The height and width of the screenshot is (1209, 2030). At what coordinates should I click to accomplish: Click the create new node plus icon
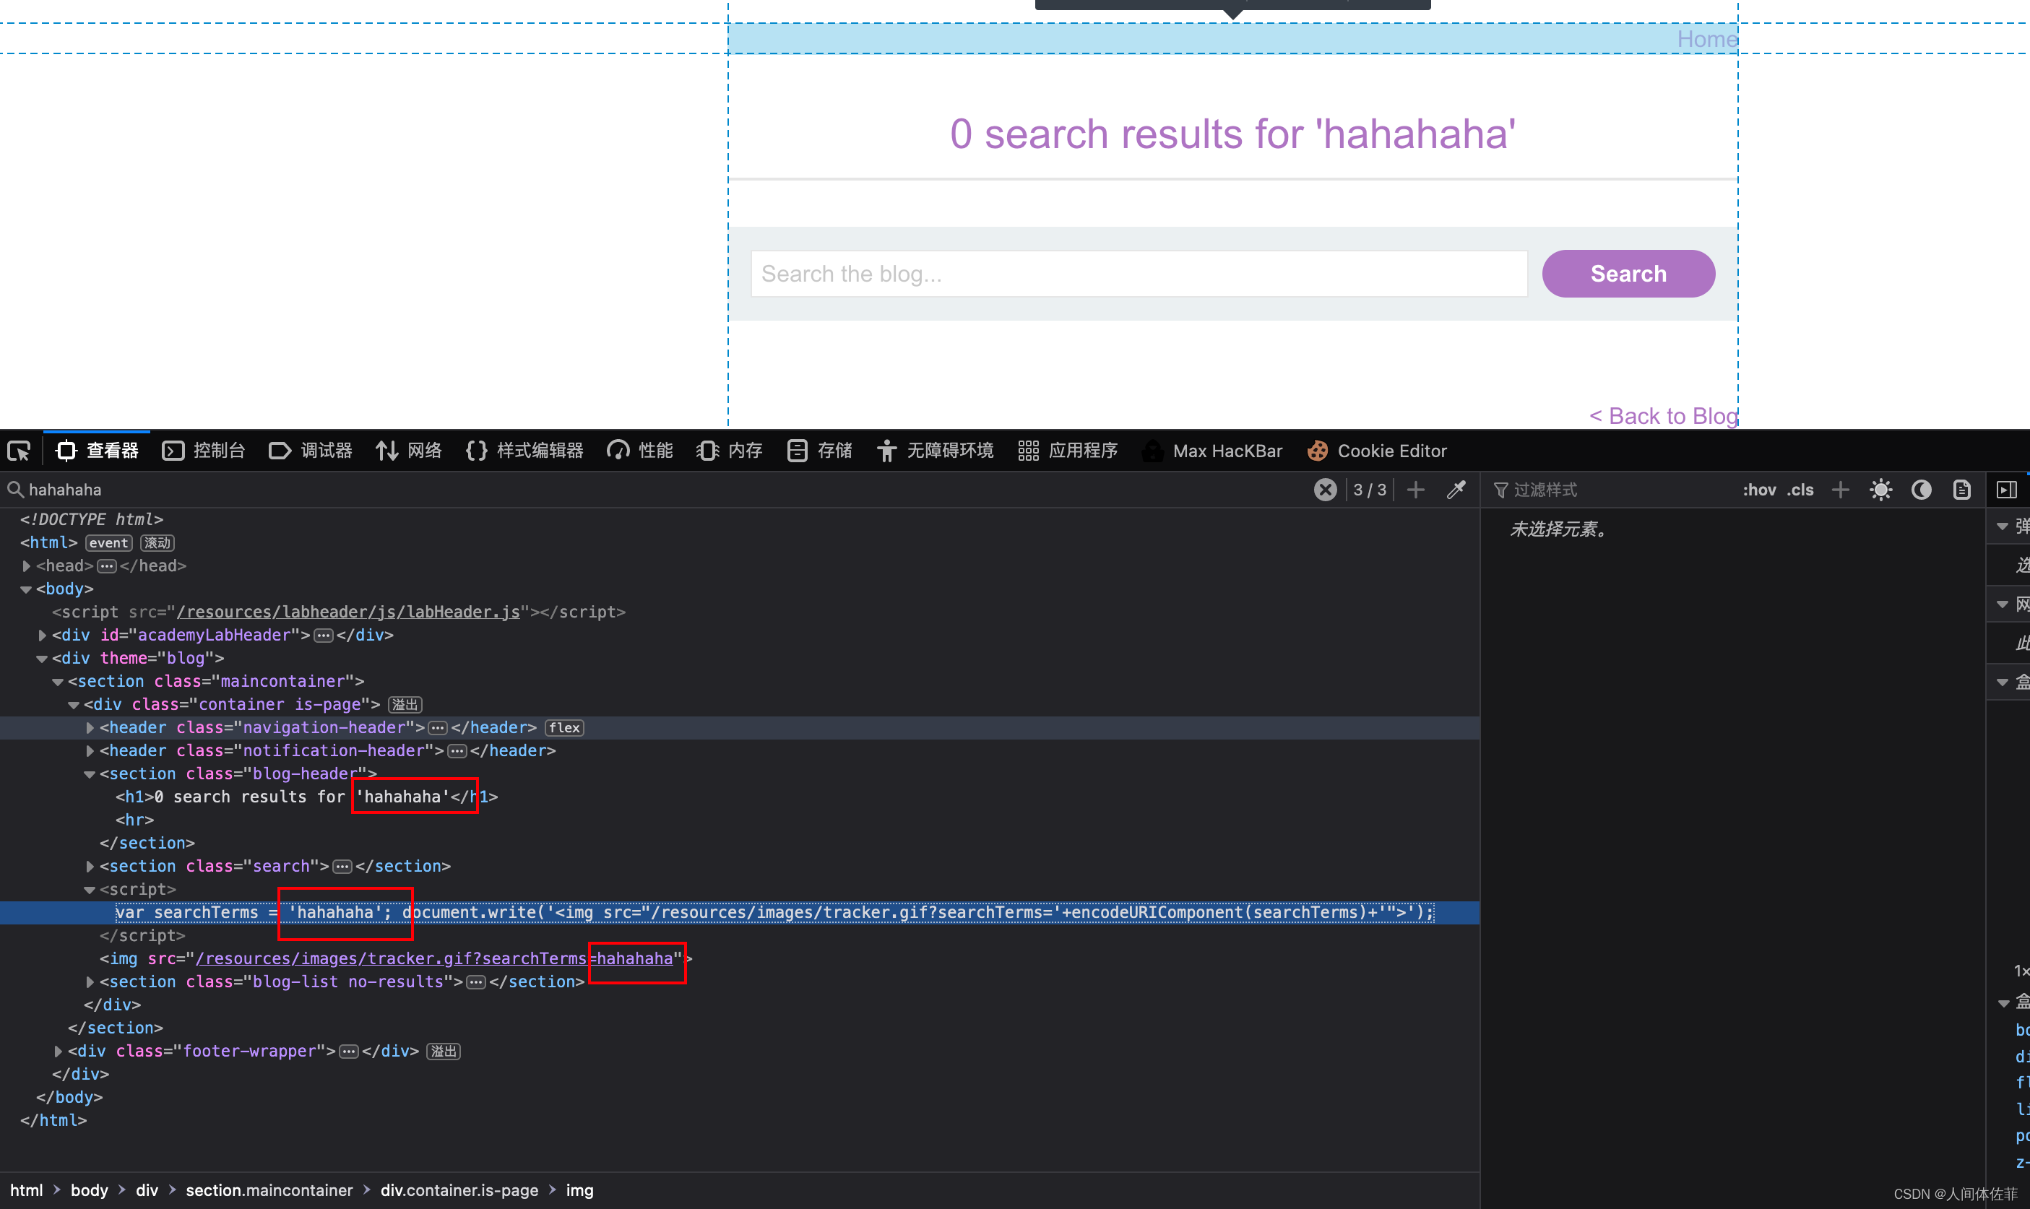pos(1415,490)
